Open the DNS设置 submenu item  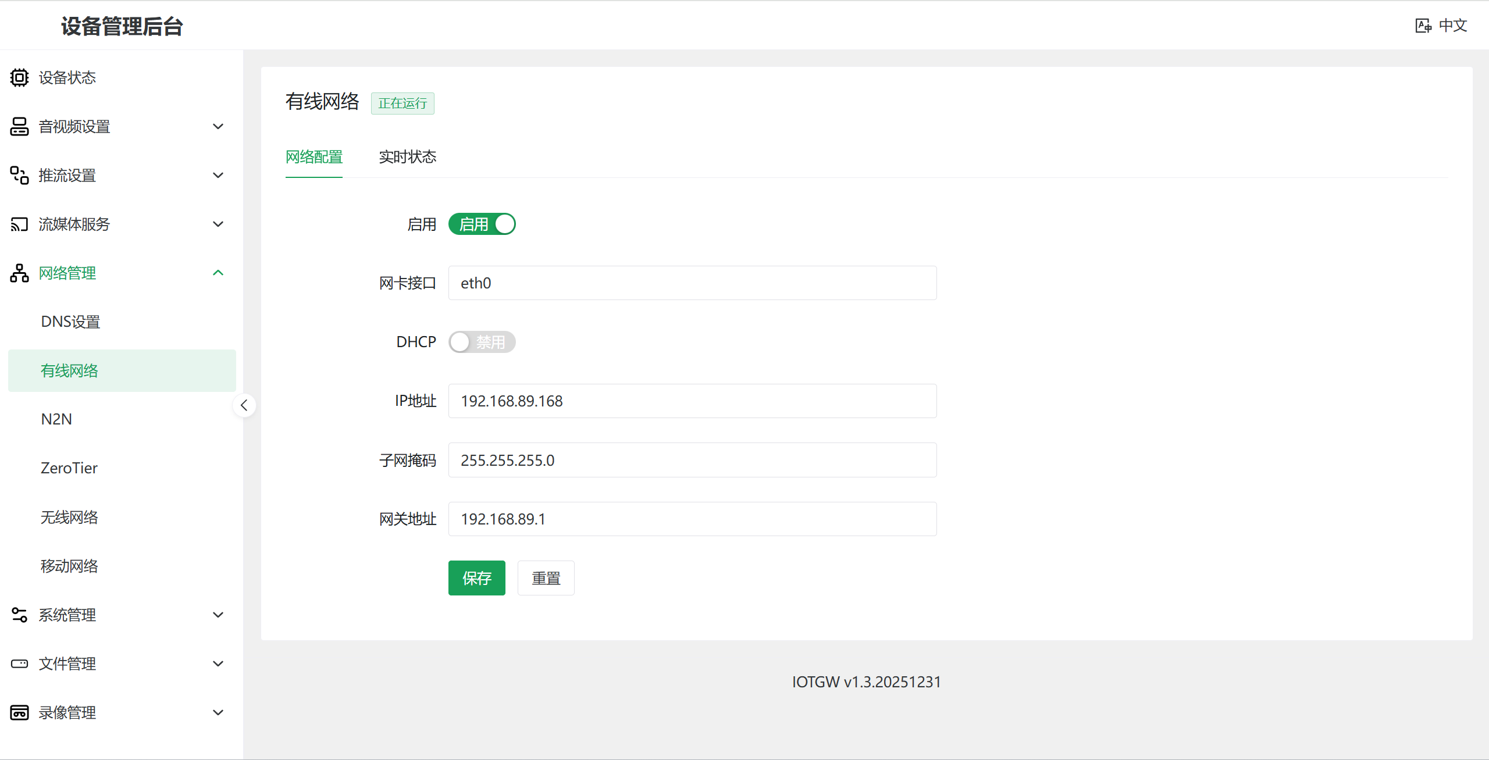[70, 322]
